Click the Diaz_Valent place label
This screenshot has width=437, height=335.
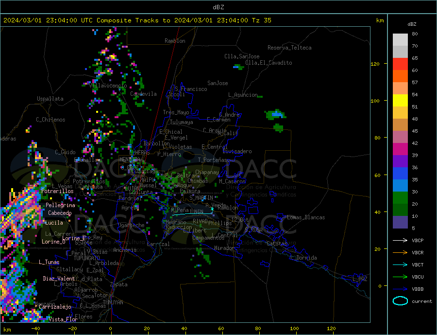[59, 278]
